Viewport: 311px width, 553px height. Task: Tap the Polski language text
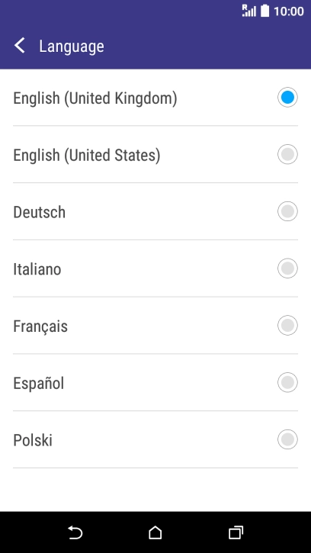pyautogui.click(x=33, y=440)
